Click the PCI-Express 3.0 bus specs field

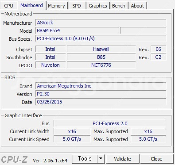click(x=101, y=38)
